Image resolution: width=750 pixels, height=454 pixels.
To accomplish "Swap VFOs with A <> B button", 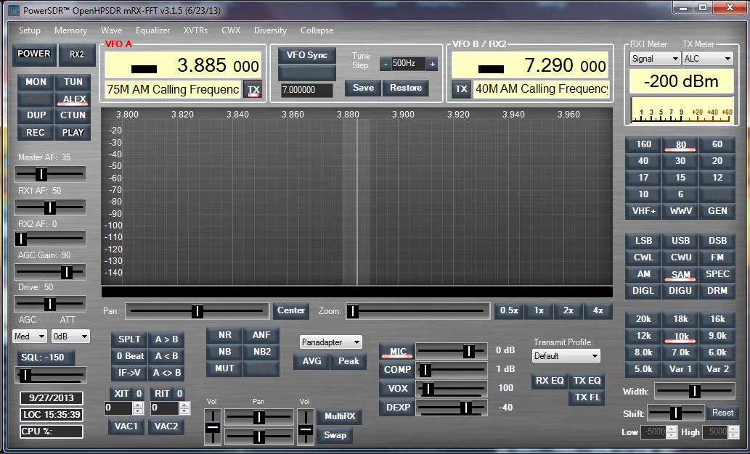I will tap(166, 373).
